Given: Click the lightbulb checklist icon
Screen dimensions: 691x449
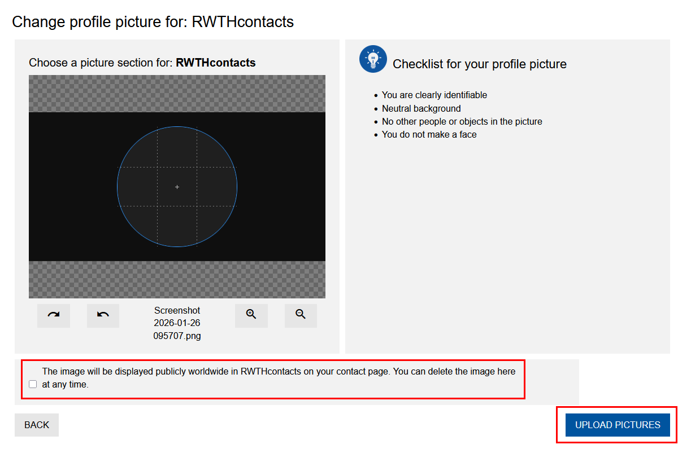Looking at the screenshot, I should click(373, 59).
